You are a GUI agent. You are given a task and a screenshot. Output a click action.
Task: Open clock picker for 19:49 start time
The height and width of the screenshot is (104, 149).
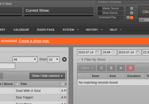pyautogui.click(x=113, y=52)
